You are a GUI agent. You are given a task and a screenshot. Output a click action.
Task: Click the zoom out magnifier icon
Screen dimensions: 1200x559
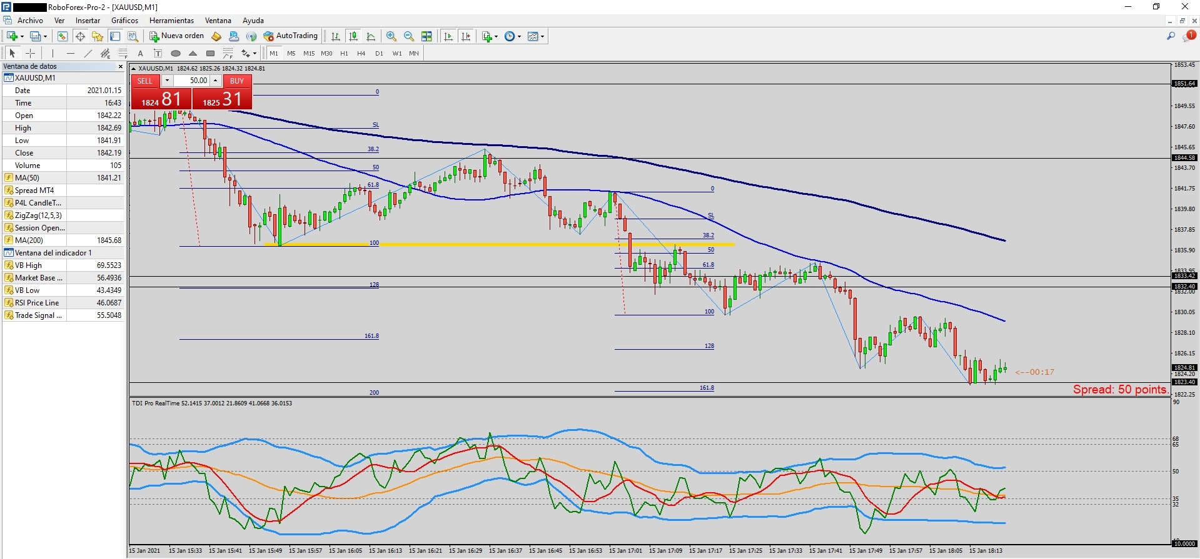[x=409, y=37]
